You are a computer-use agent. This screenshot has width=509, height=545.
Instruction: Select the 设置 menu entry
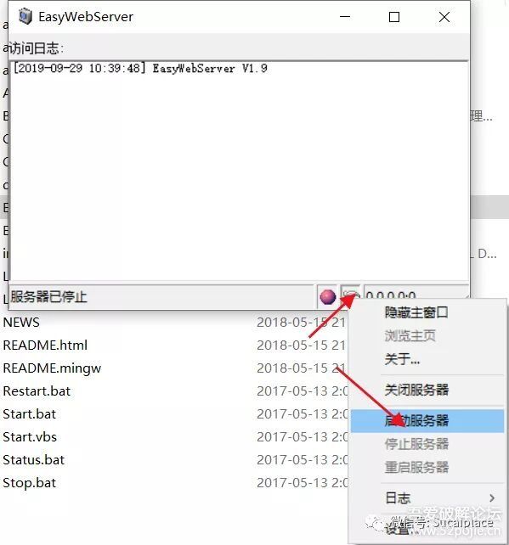point(397,529)
